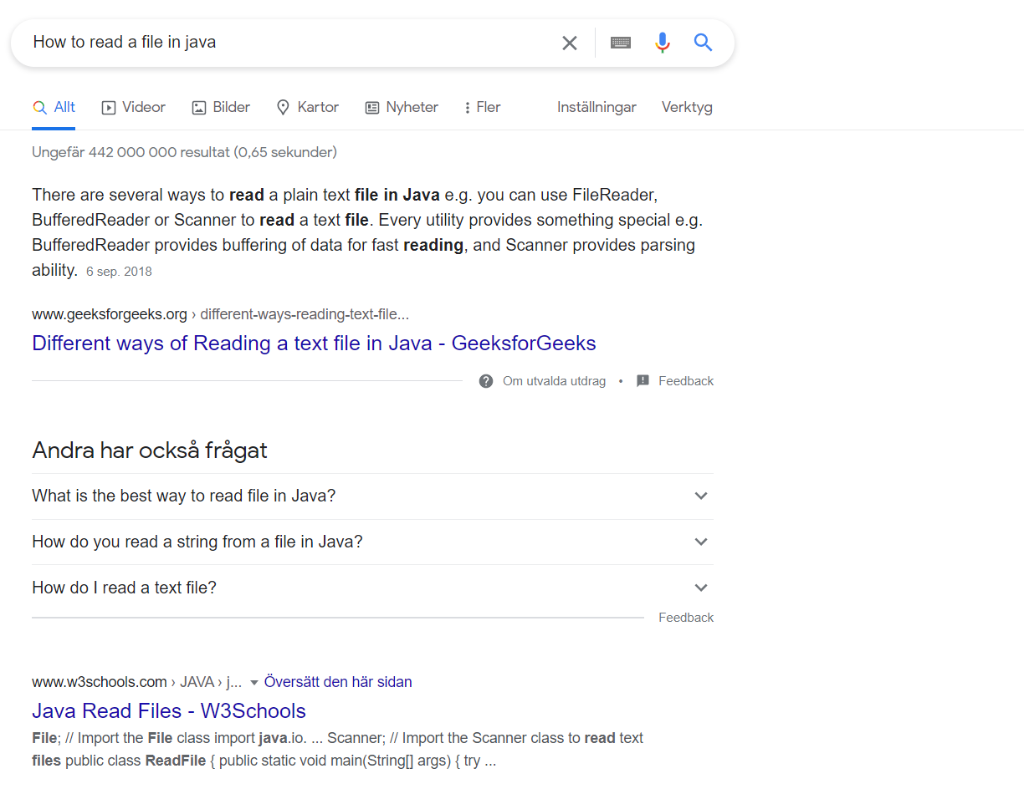Image resolution: width=1024 pixels, height=794 pixels.
Task: Open the 'Java Read Files - W3Schools' result
Action: point(169,711)
